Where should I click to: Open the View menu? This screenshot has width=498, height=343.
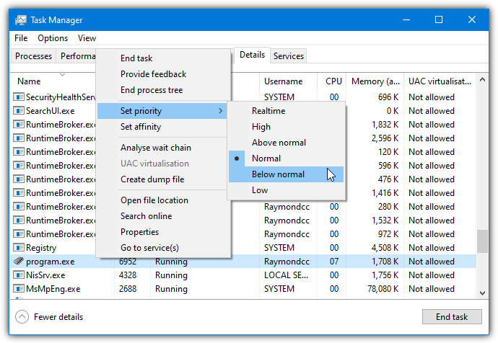[x=87, y=38]
